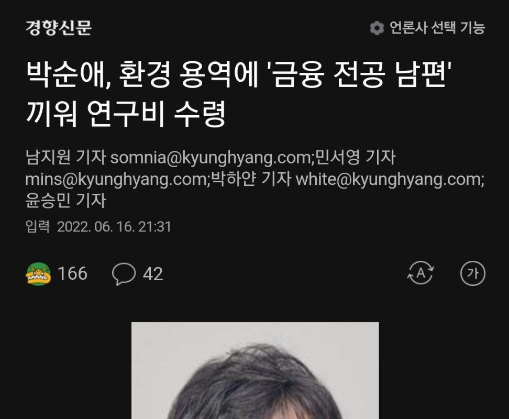
Task: Select reporter name 윤승민 기자
Action: [65, 200]
